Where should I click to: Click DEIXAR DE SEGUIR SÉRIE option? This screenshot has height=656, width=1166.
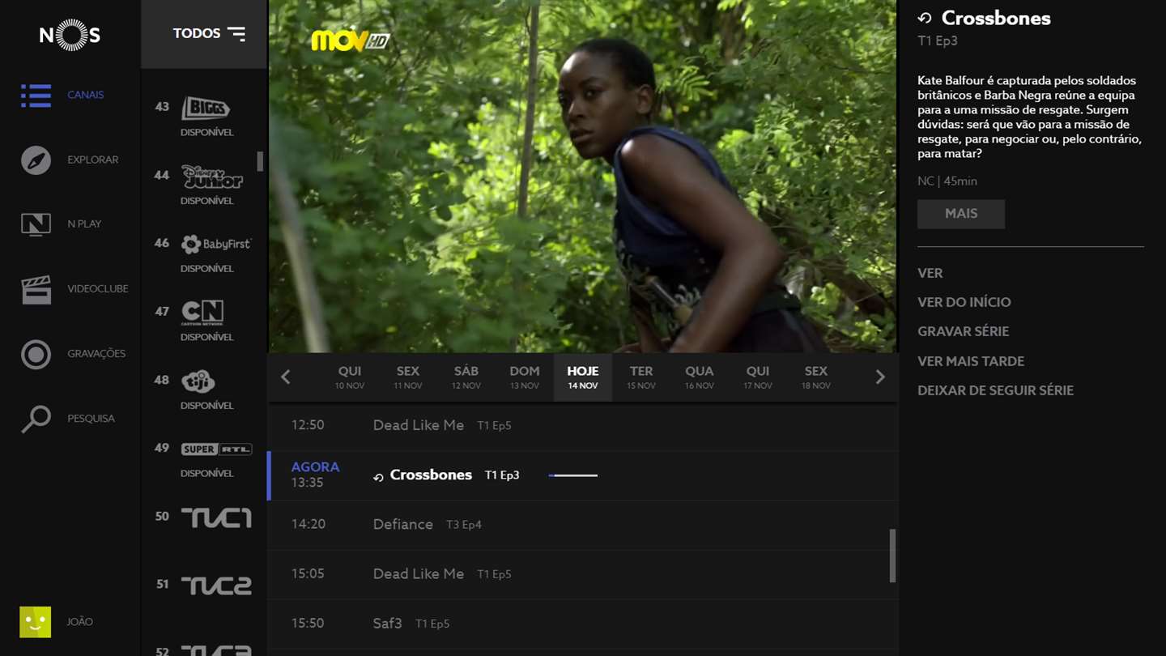tap(995, 390)
